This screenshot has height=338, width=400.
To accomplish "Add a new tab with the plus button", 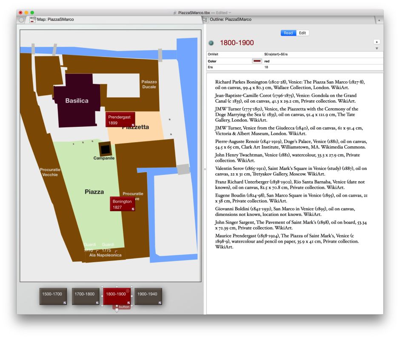I will [379, 20].
